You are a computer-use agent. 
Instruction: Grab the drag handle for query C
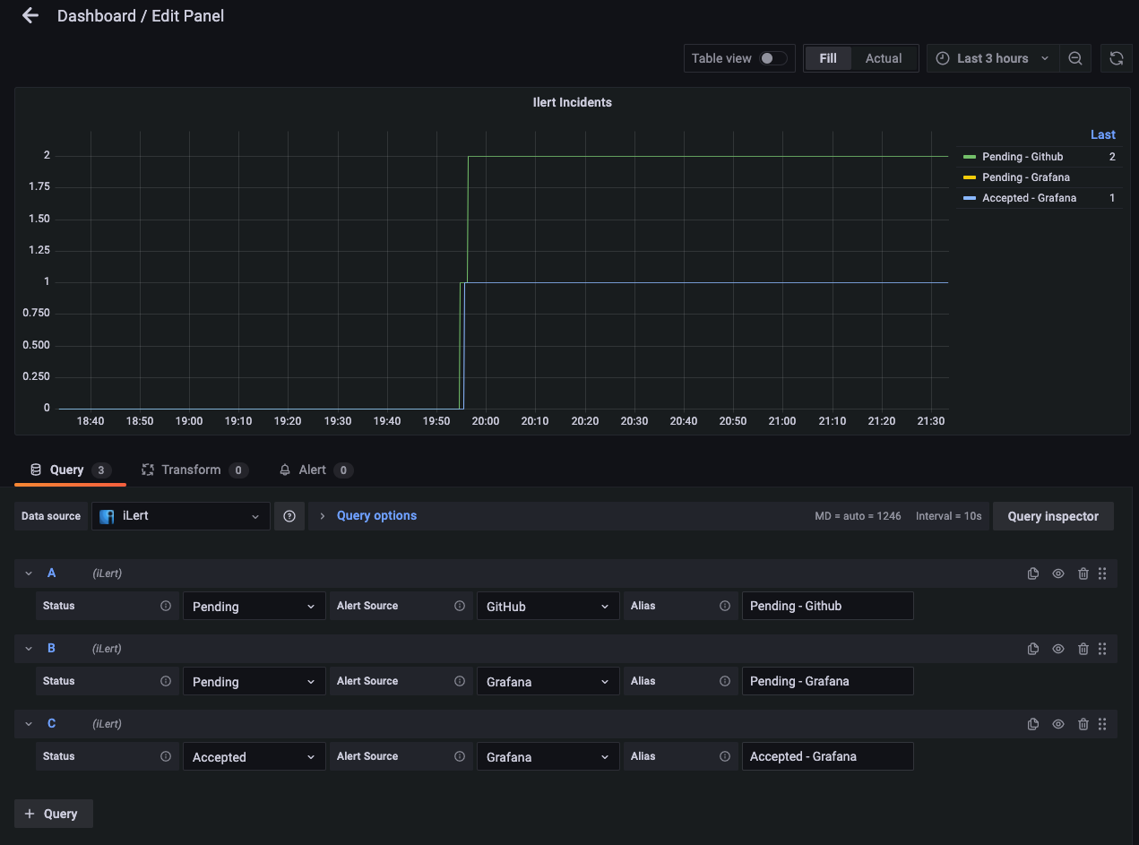(x=1103, y=724)
